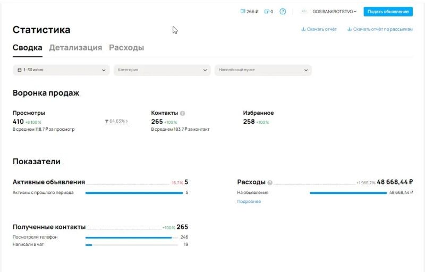Open help via the question mark icon
This screenshot has height=272, width=425.
click(x=283, y=11)
